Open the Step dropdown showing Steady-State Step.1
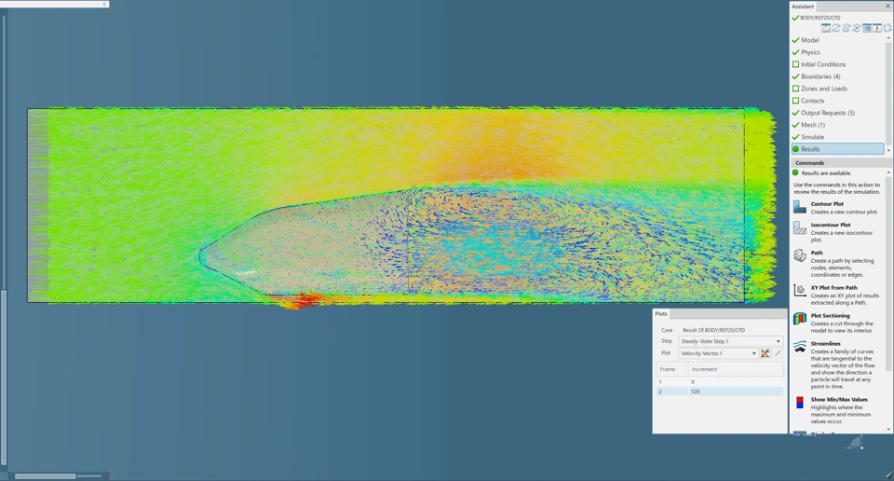 (730, 341)
